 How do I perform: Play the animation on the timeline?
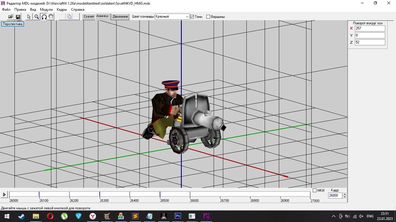(x=4, y=195)
